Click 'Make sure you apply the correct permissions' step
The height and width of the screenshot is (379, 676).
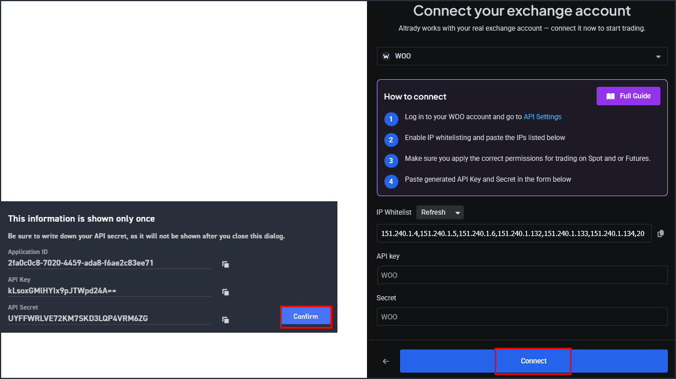point(527,159)
